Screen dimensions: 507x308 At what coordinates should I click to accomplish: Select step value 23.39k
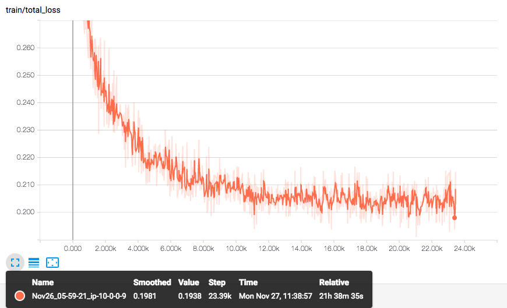(x=220, y=296)
